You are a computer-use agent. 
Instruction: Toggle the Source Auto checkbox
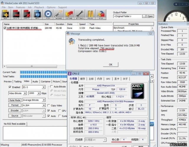(49, 116)
